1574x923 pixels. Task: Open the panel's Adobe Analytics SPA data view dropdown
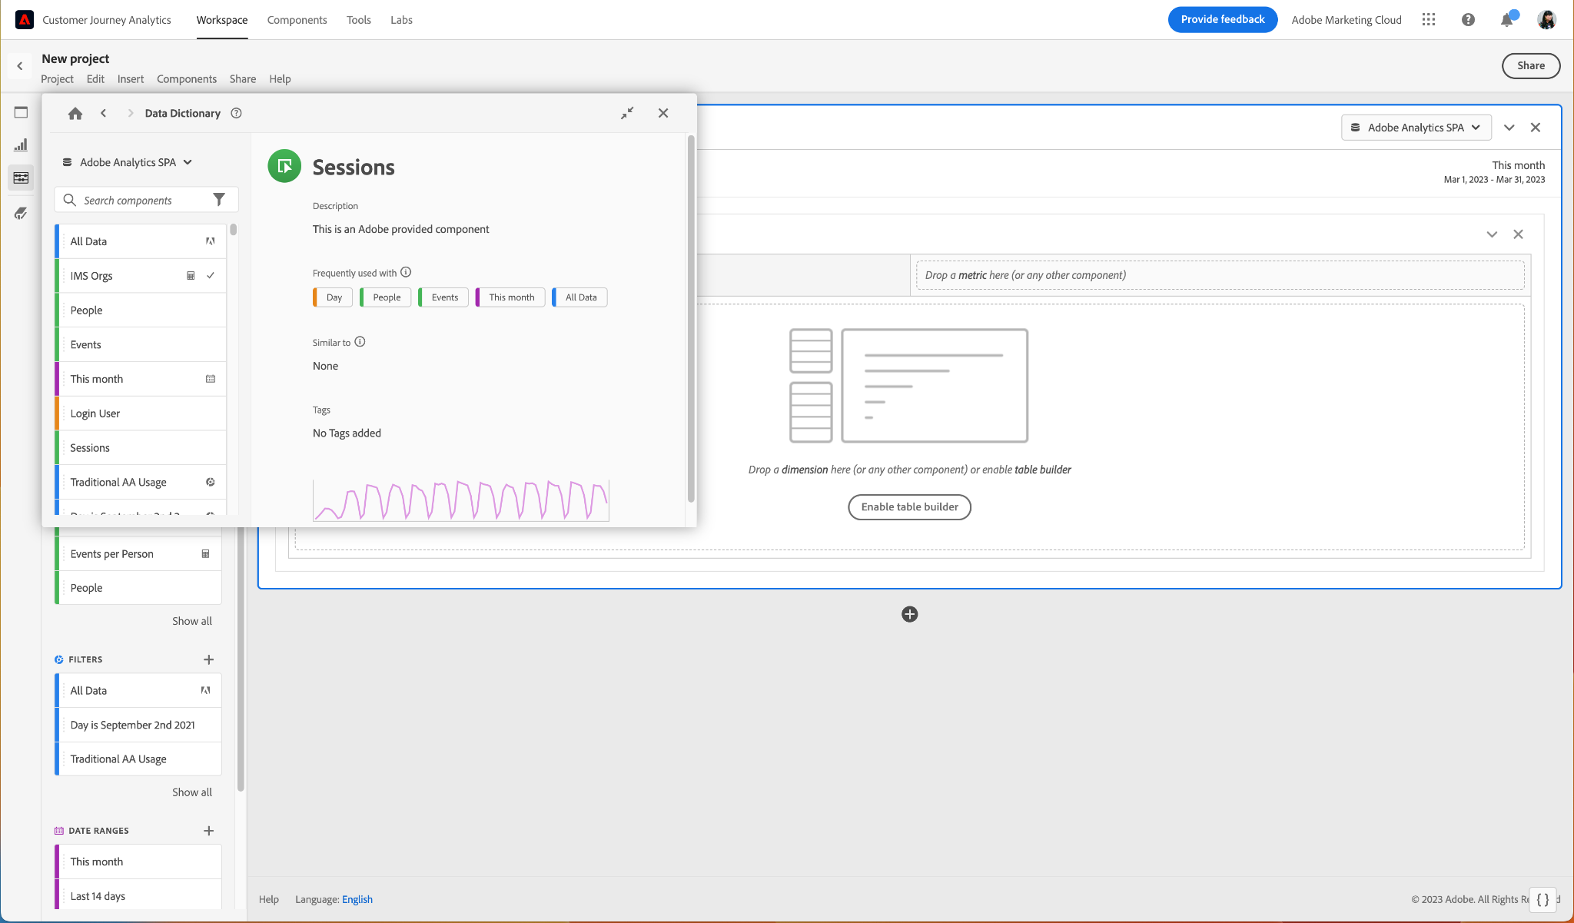click(x=1416, y=128)
